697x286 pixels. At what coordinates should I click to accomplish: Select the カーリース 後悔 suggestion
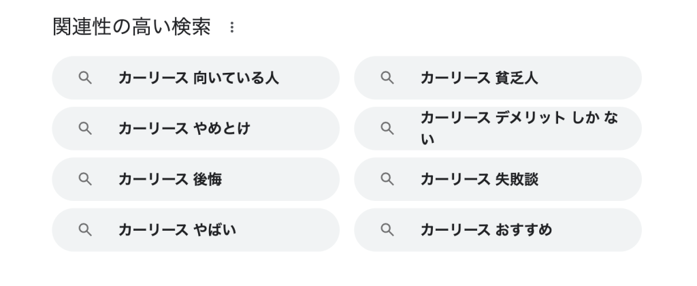[196, 179]
